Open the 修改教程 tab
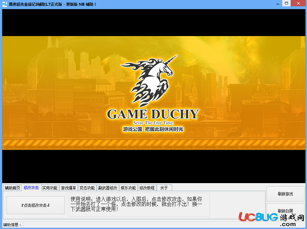This screenshot has height=229, width=307. [x=147, y=188]
